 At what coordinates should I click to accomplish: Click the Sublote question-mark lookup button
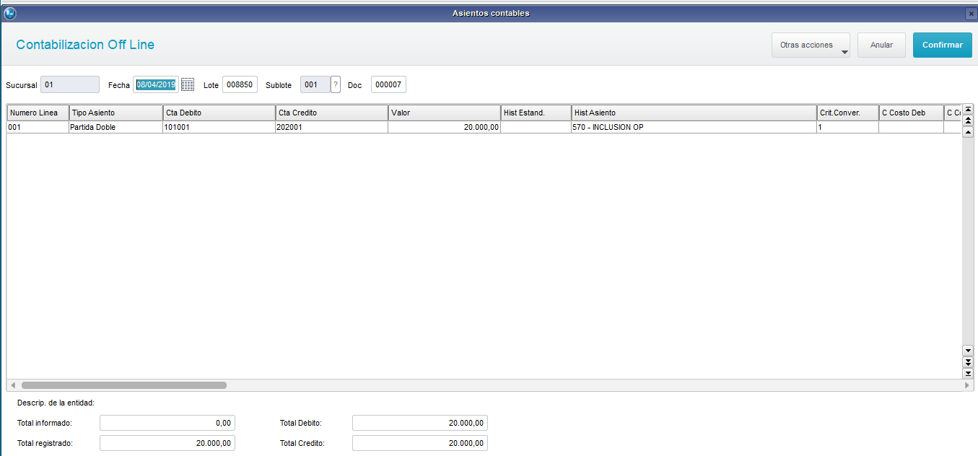(336, 84)
